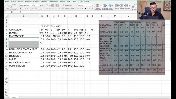Viewport: 176px width, 99px height.
Task: Toggle bold (N) formatting
Action: [20, 9]
